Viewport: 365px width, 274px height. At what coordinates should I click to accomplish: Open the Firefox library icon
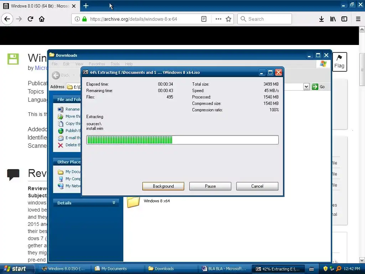(333, 19)
